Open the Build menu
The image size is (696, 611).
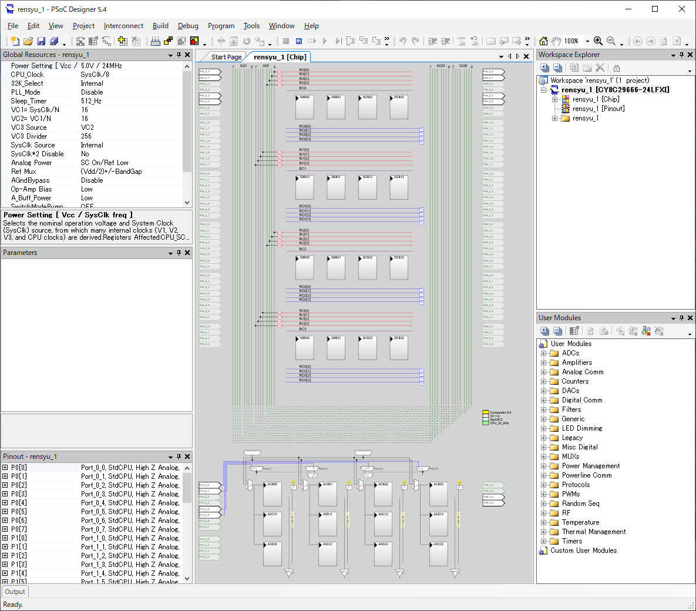160,26
